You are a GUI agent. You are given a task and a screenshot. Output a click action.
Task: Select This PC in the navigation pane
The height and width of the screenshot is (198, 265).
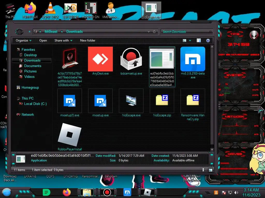click(27, 98)
